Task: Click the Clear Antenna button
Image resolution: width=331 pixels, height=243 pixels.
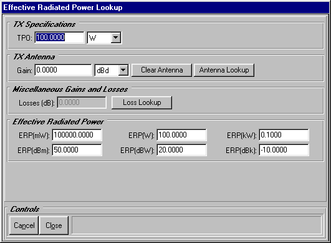Action: (x=161, y=70)
